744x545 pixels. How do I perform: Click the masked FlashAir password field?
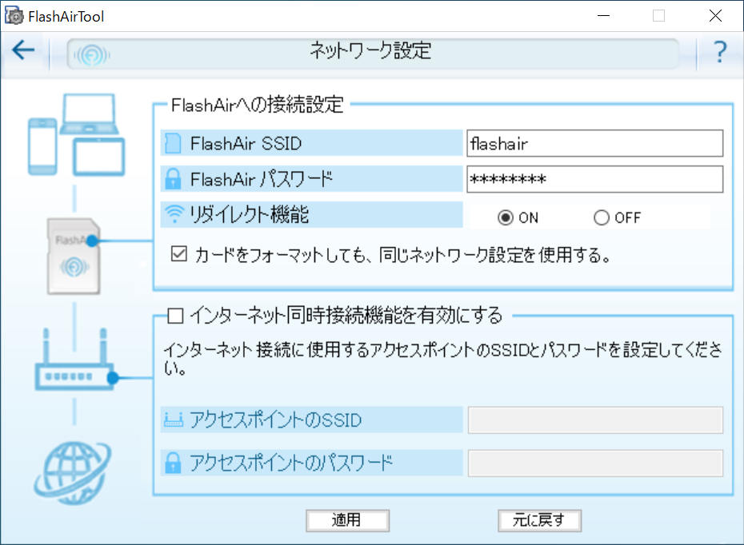[x=594, y=179]
